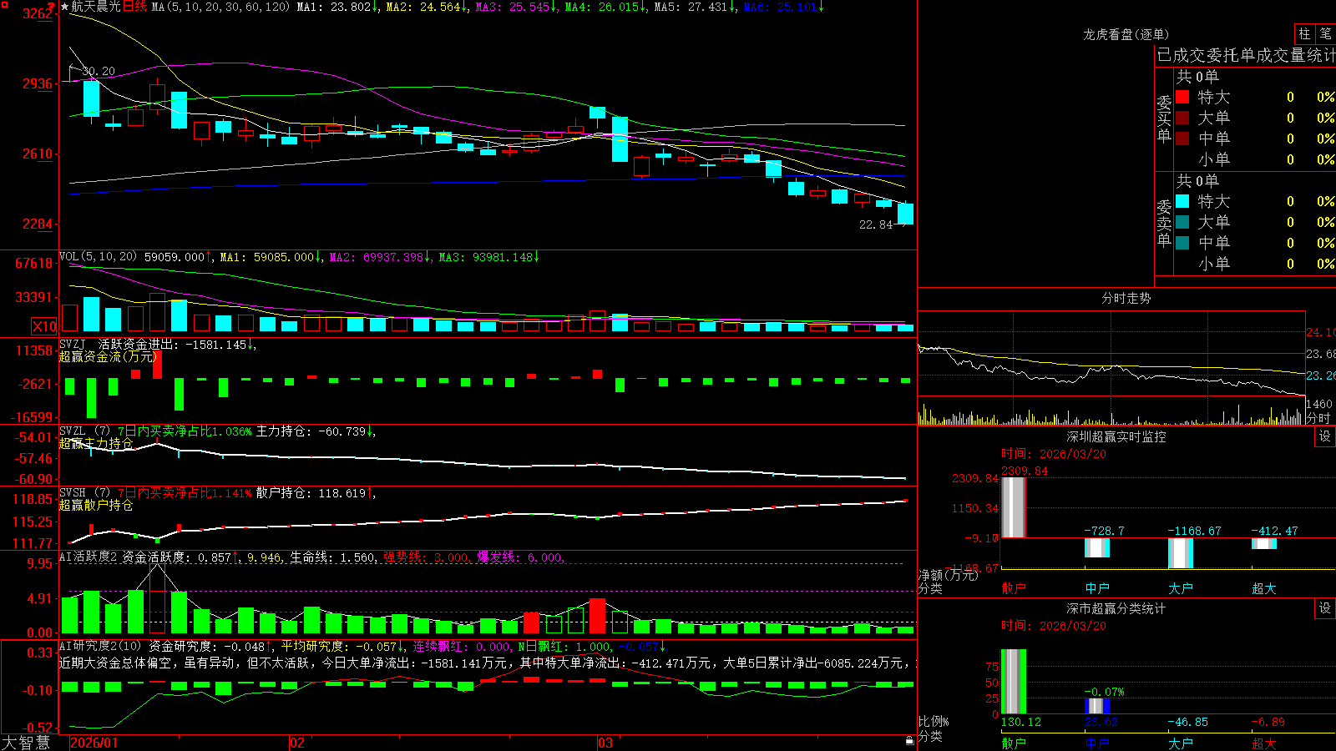Screen dimensions: 1336x751
Task: Click the 委卖单 section label
Action: [1164, 224]
